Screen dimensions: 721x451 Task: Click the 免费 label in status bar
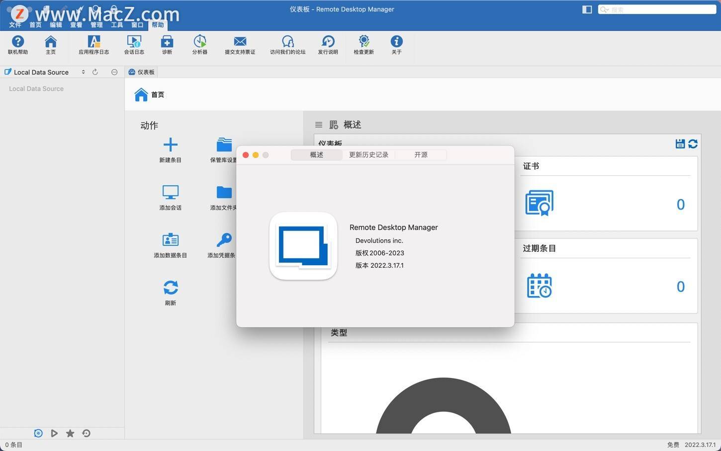673,445
